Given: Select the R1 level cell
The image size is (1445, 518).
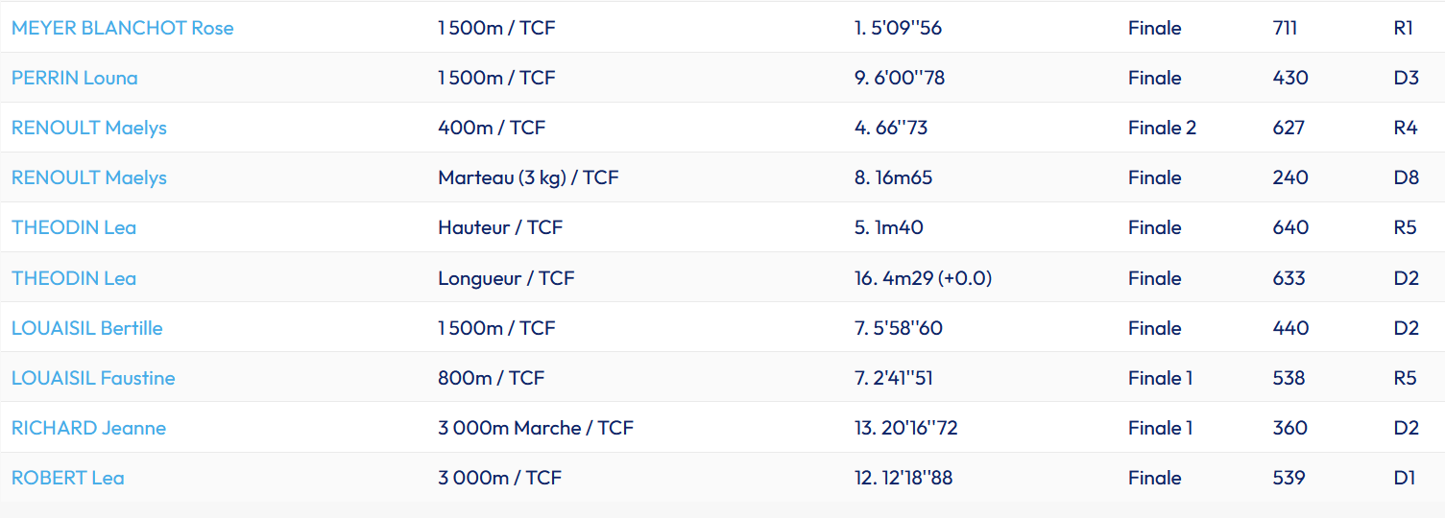Looking at the screenshot, I should tap(1403, 28).
